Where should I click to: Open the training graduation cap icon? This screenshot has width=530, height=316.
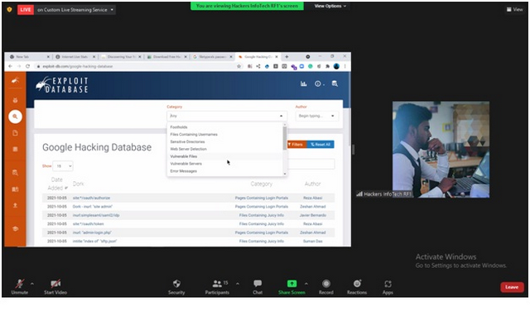(x=15, y=228)
